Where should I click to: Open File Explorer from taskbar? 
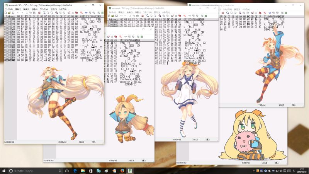coord(83,171)
